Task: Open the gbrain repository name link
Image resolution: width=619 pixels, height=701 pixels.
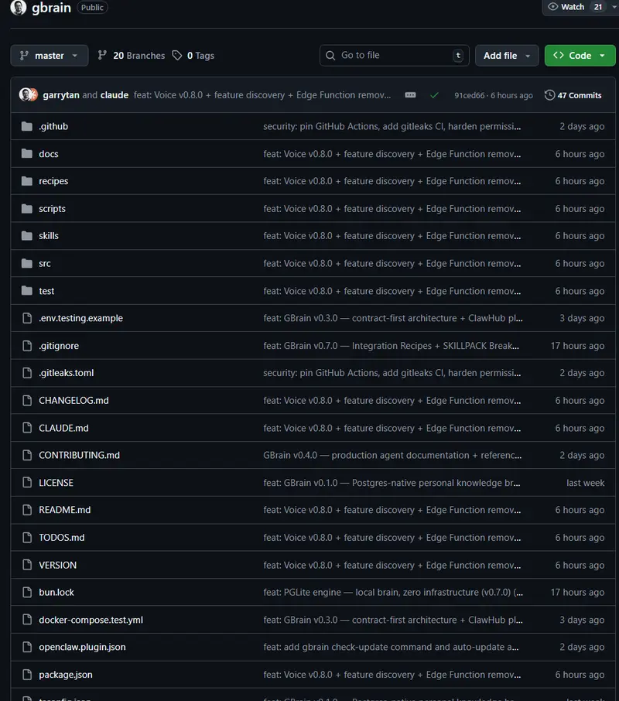Action: click(x=51, y=8)
